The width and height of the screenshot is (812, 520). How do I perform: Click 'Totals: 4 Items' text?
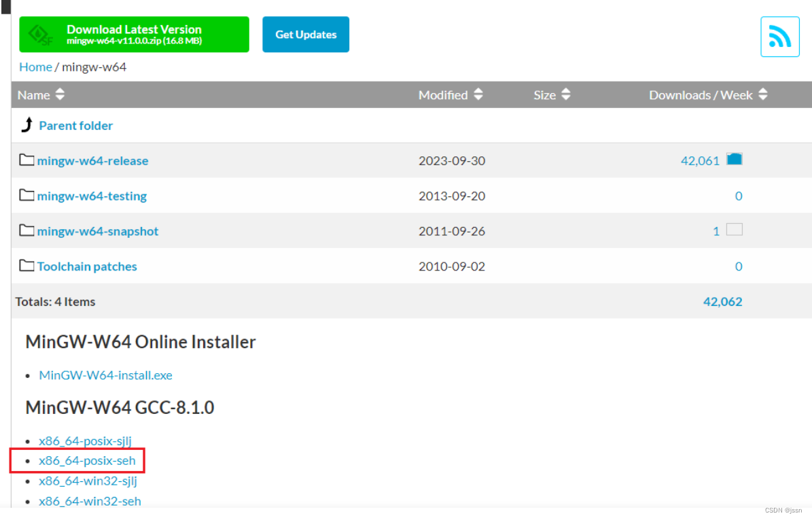[56, 301]
